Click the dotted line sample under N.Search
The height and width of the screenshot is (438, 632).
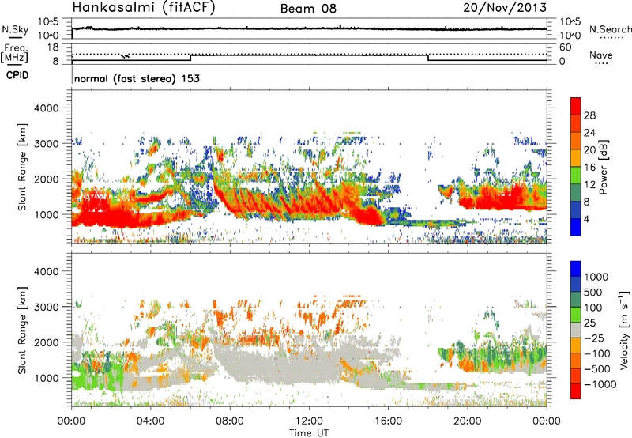pos(611,38)
